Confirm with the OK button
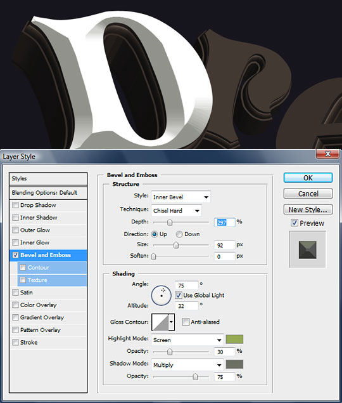This screenshot has height=403, width=342. tap(308, 178)
